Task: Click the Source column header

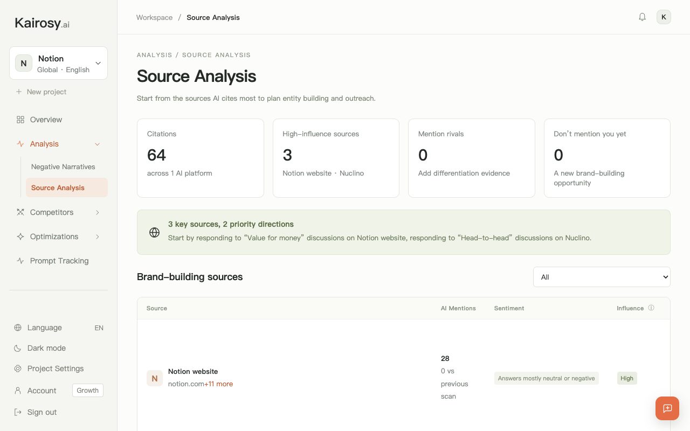Action: [x=157, y=308]
